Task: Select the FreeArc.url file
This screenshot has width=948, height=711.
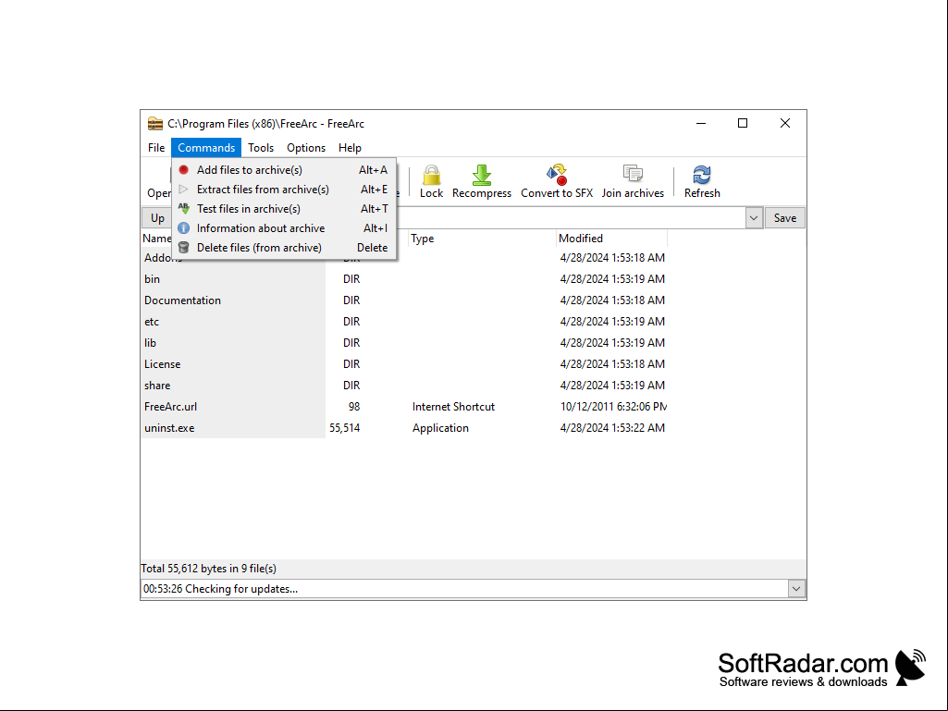Action: click(x=404, y=406)
